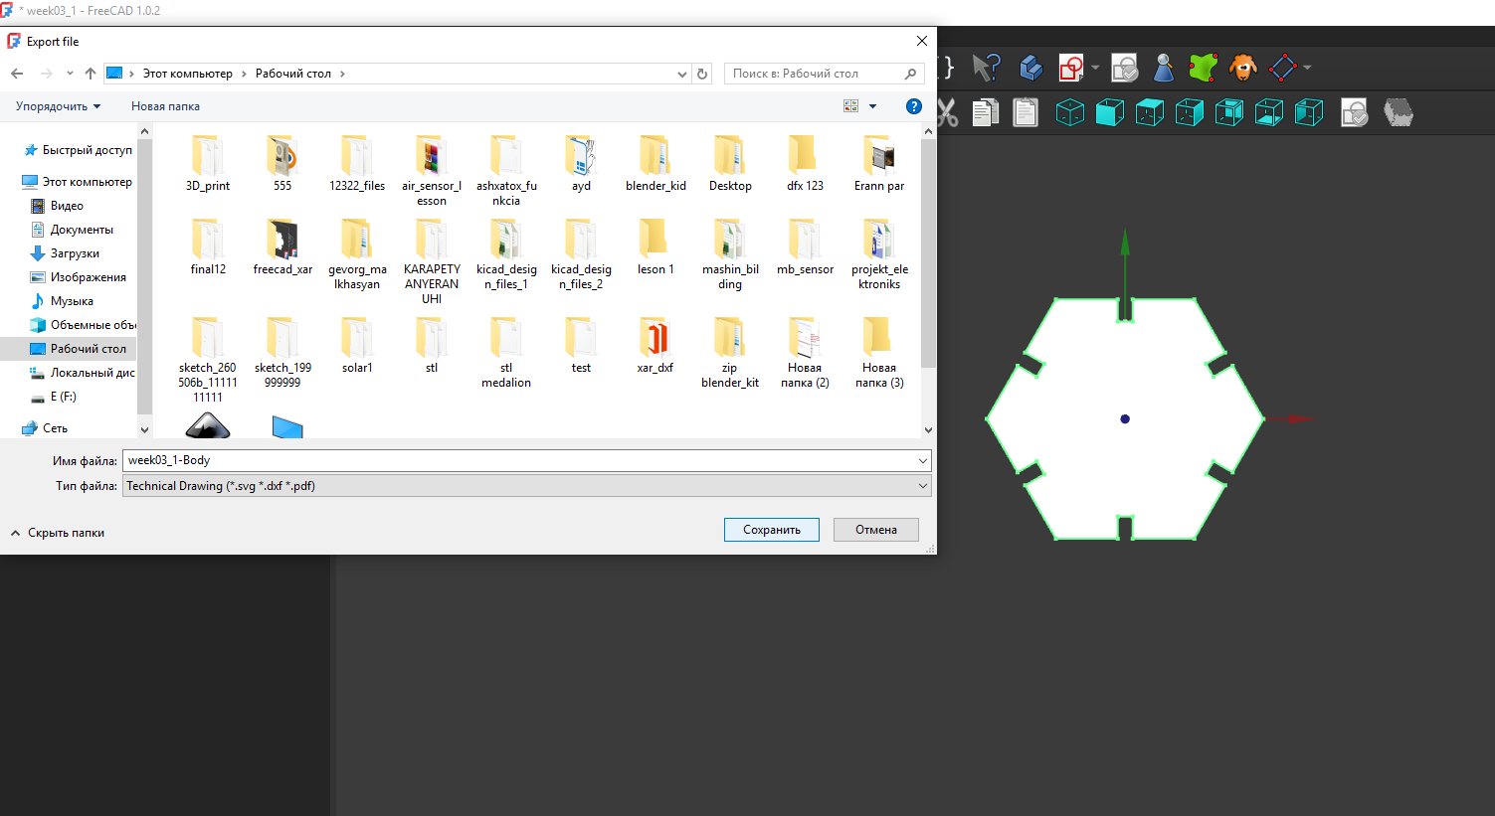Click the validate icon in the upper toolbar
The width and height of the screenshot is (1495, 816).
pyautogui.click(x=1124, y=68)
